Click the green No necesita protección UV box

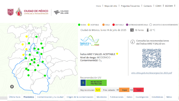click(x=96, y=83)
